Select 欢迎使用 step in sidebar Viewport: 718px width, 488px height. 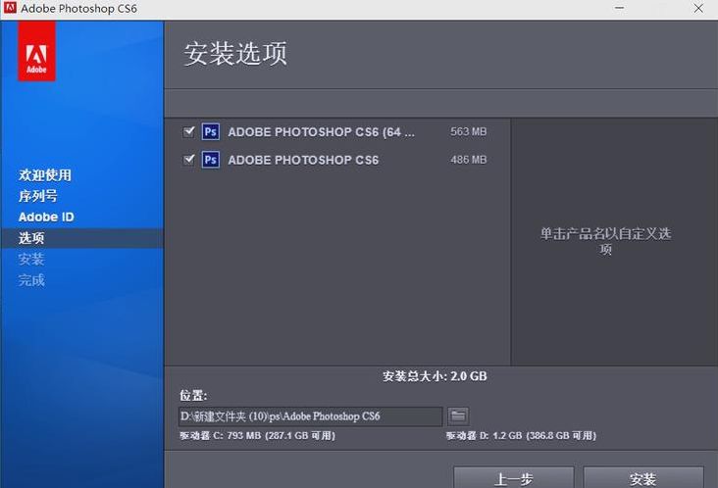pos(45,175)
